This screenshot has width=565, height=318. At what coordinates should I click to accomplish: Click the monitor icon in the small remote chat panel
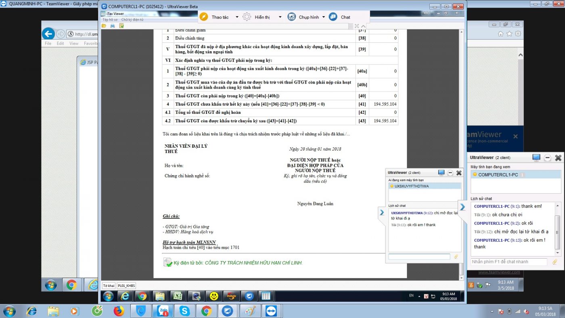point(441,173)
